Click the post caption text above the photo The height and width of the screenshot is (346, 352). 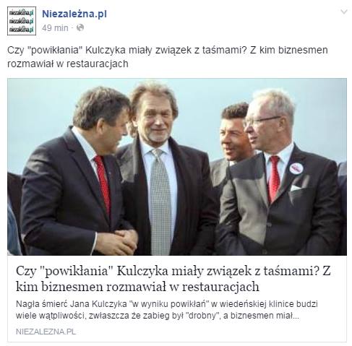click(x=168, y=57)
